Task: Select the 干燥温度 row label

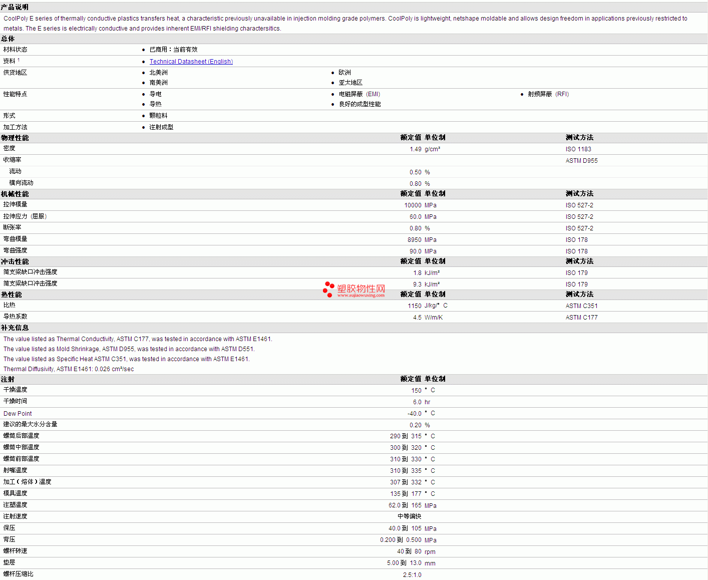Action: pyautogui.click(x=16, y=390)
